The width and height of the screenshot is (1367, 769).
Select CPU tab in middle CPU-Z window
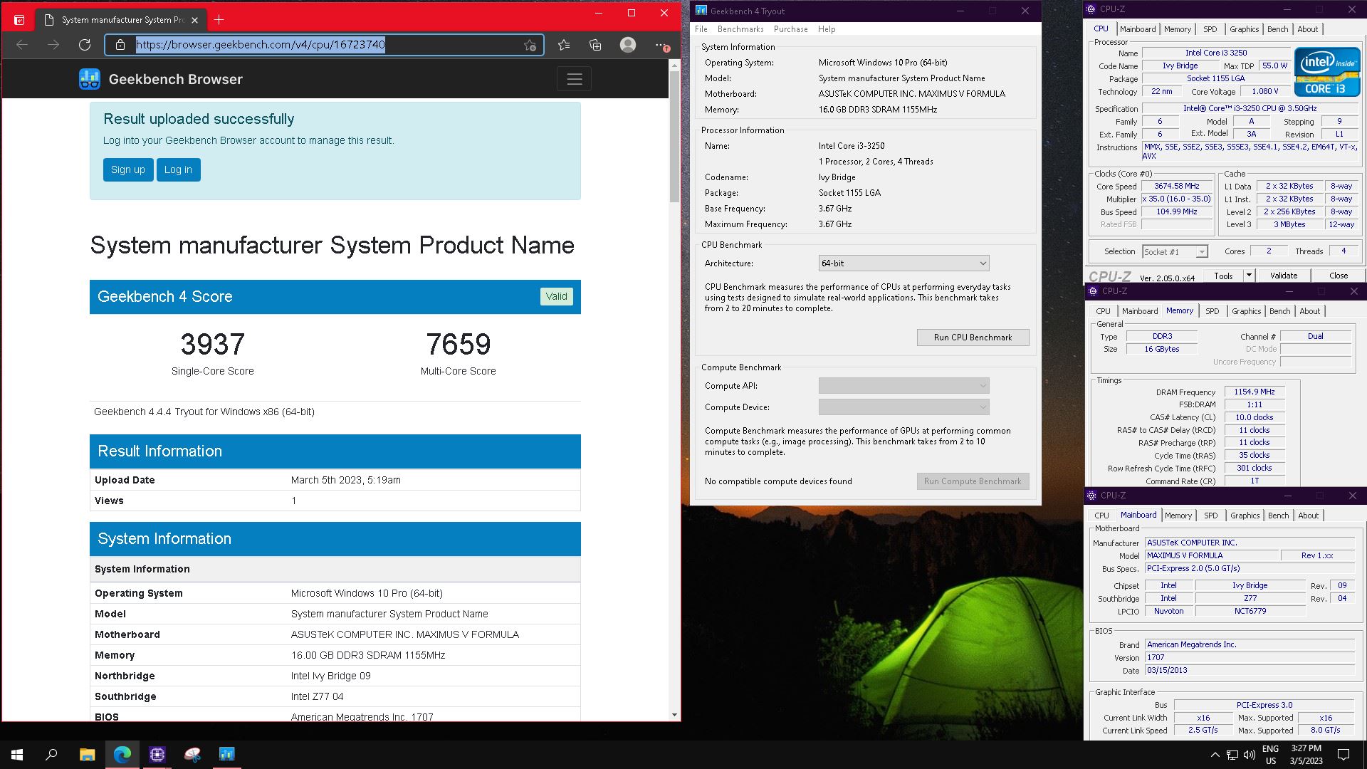tap(1103, 311)
